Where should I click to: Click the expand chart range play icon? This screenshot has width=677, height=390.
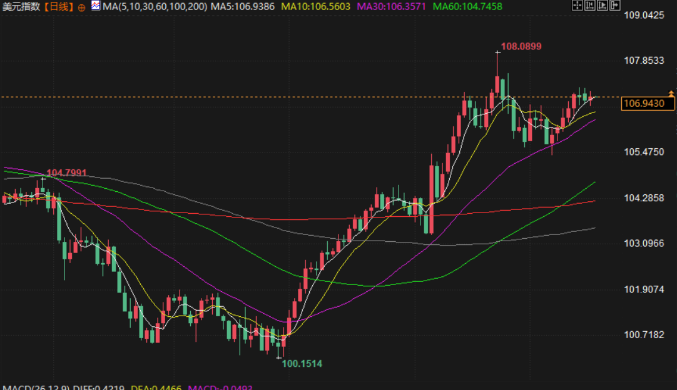[602, 5]
